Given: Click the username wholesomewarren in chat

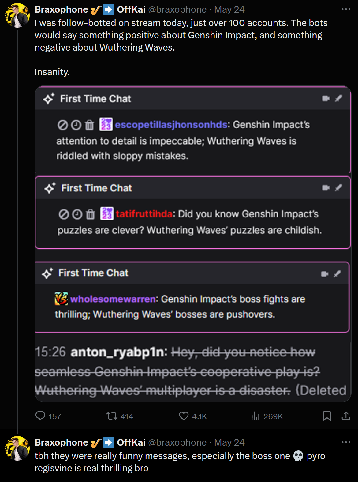Looking at the screenshot, I should (113, 299).
